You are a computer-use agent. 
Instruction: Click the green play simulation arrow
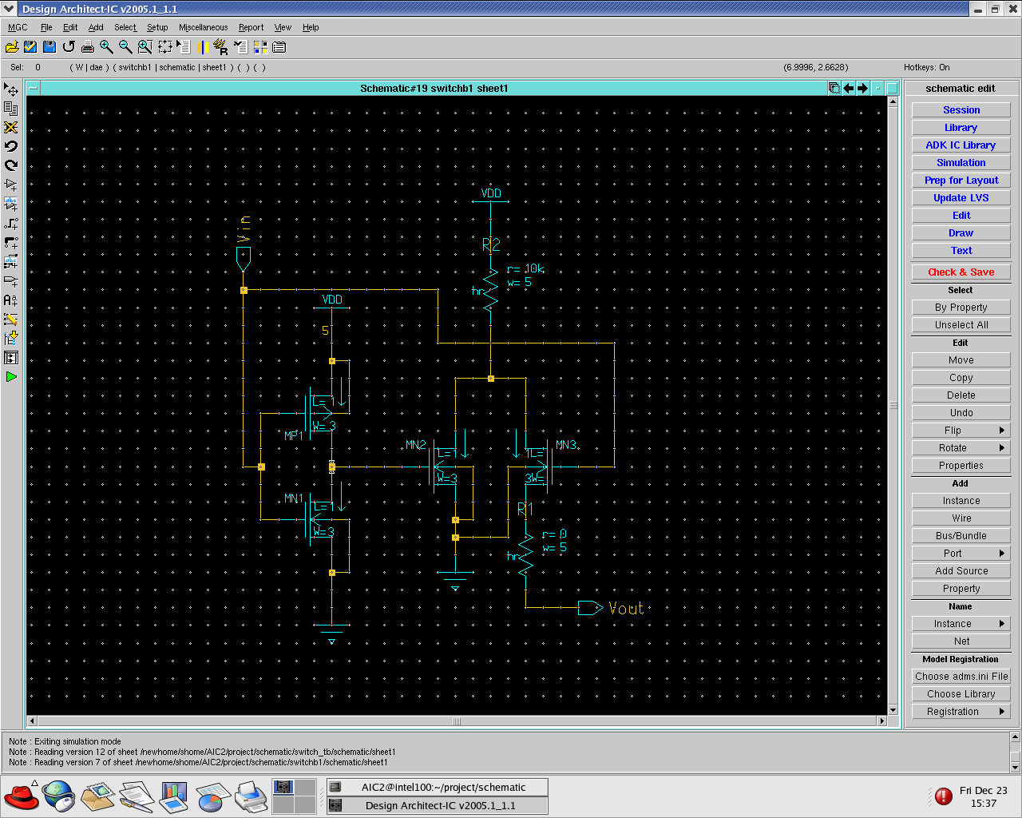[x=11, y=376]
